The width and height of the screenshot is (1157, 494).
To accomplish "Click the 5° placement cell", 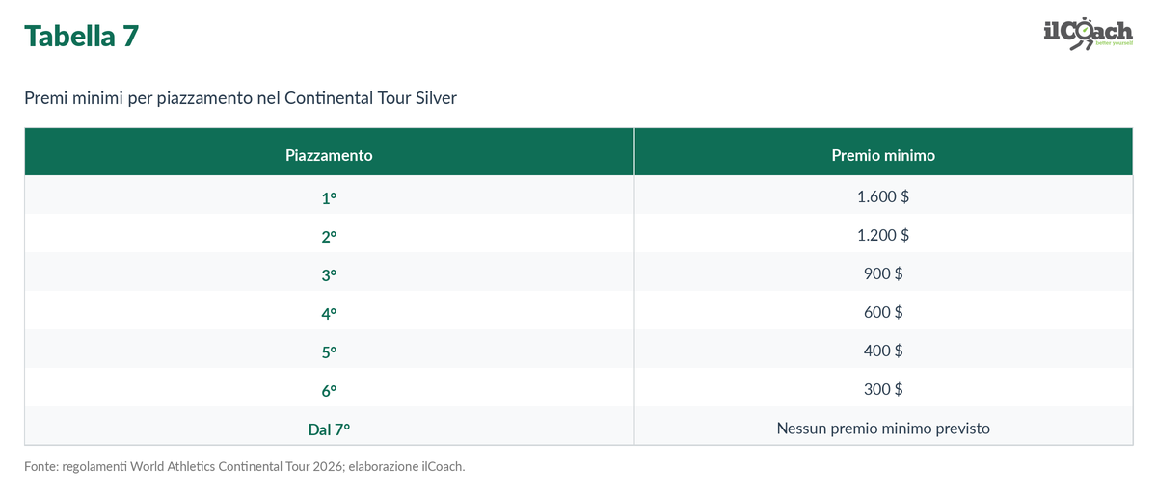I will (329, 351).
